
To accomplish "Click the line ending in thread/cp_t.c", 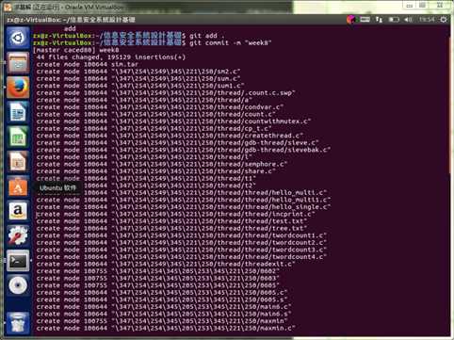I will tap(154, 128).
